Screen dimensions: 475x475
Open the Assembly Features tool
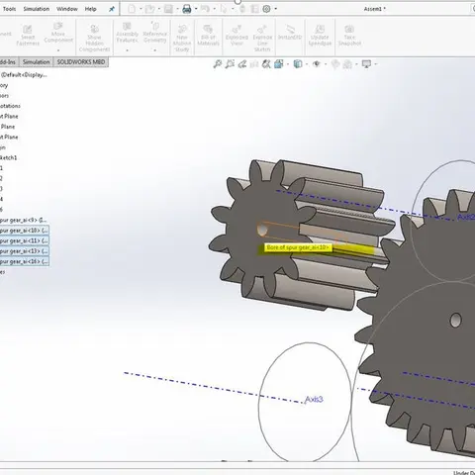pos(127,33)
